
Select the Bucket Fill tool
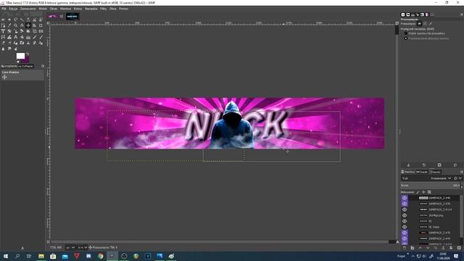22,37
